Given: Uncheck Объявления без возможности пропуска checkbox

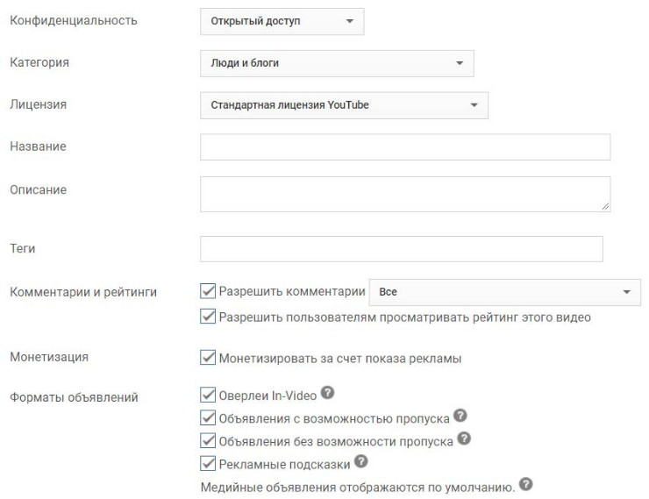Looking at the screenshot, I should click(x=208, y=440).
